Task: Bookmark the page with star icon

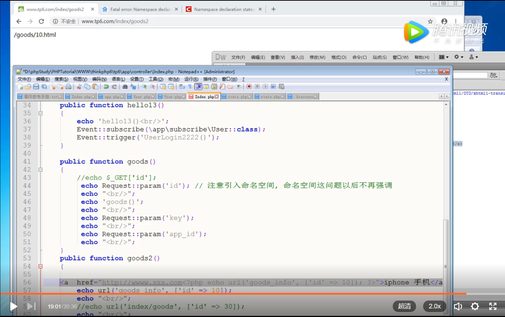Action: 430,21
